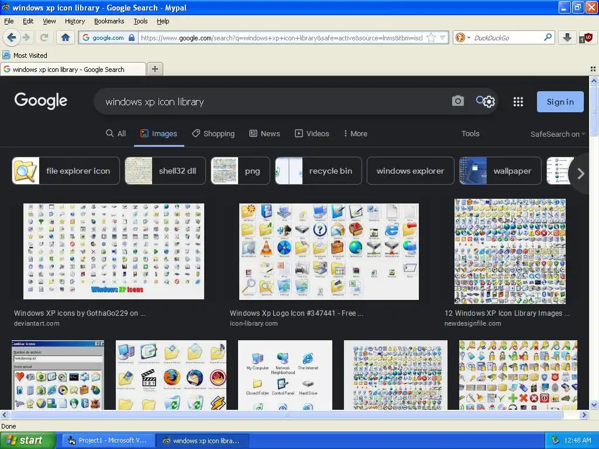Click the Forward navigation arrow

pos(26,37)
